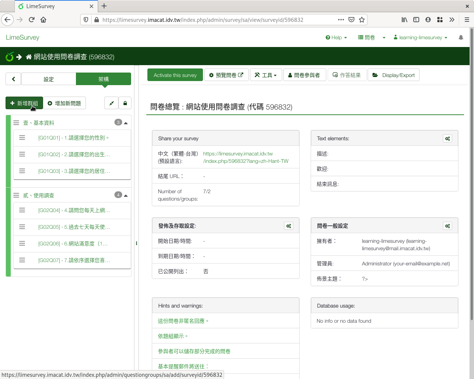
Task: Open question G01Q03 請選擇您的居住
Action: [74, 171]
